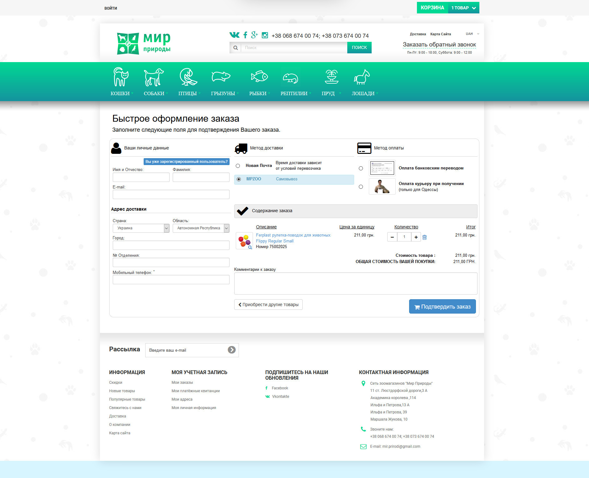Image resolution: width=589 pixels, height=478 pixels.
Task: Open the Рептилии category menu
Action: click(294, 82)
